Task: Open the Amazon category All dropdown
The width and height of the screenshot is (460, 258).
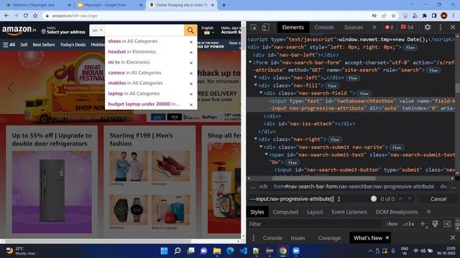Action: (x=97, y=30)
